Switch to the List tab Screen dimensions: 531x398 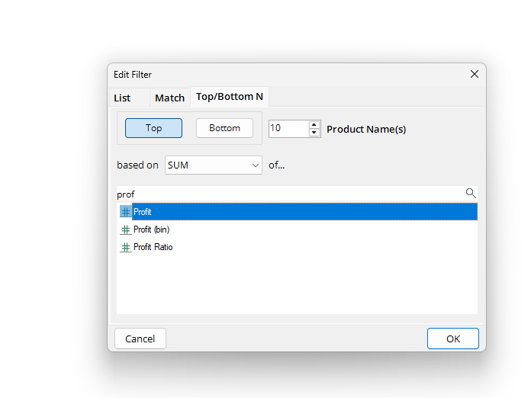point(122,98)
